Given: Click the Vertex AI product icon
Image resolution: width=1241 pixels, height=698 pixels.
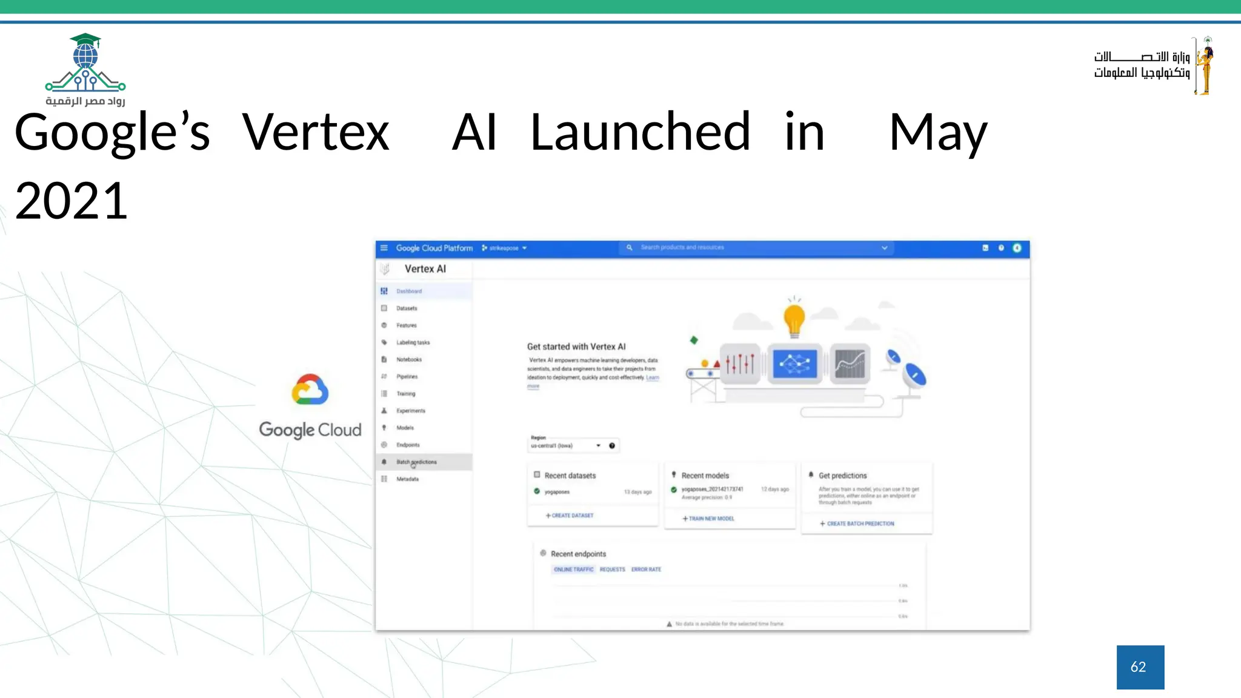Looking at the screenshot, I should pyautogui.click(x=385, y=269).
